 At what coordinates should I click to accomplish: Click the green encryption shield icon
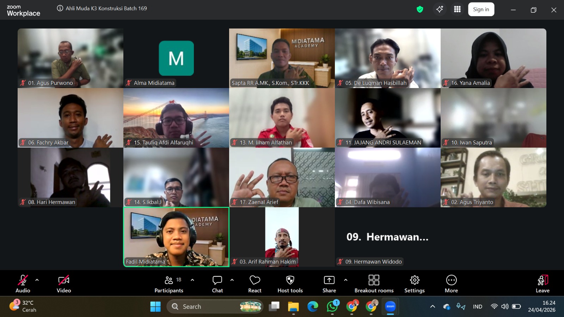[x=419, y=10]
